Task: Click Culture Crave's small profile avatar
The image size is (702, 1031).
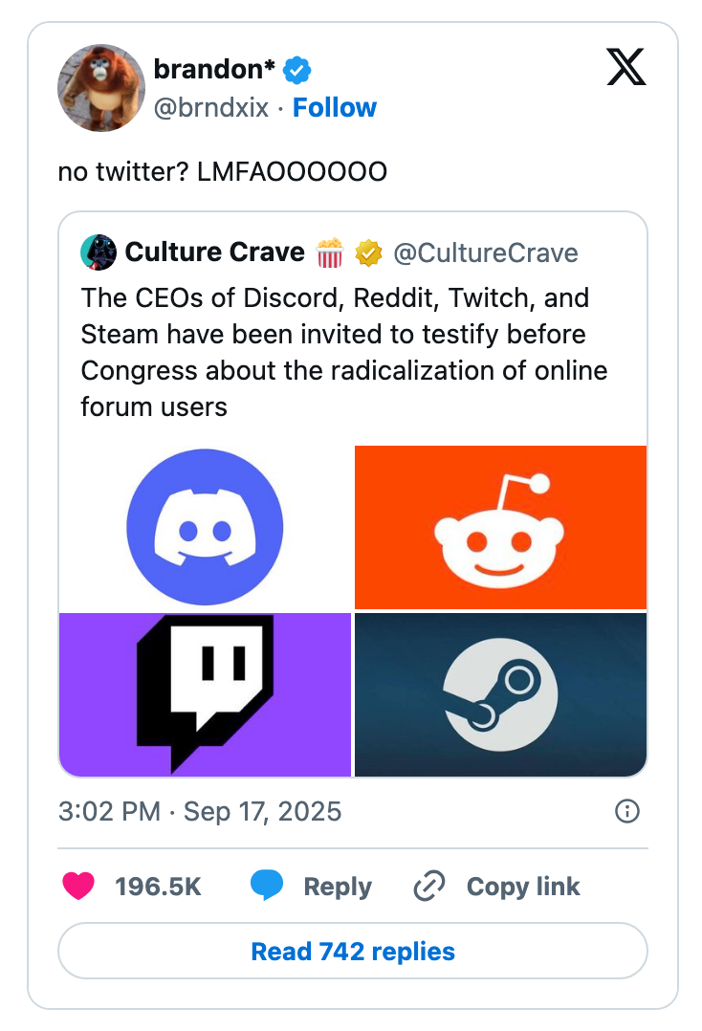Action: [x=99, y=252]
